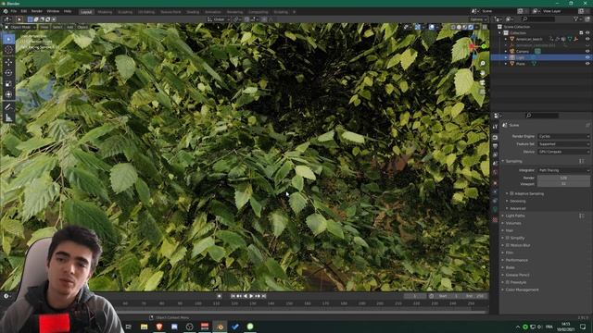Viewport: 593px width, 333px height.
Task: Open the Scene properties tab icon
Action: [495, 164]
